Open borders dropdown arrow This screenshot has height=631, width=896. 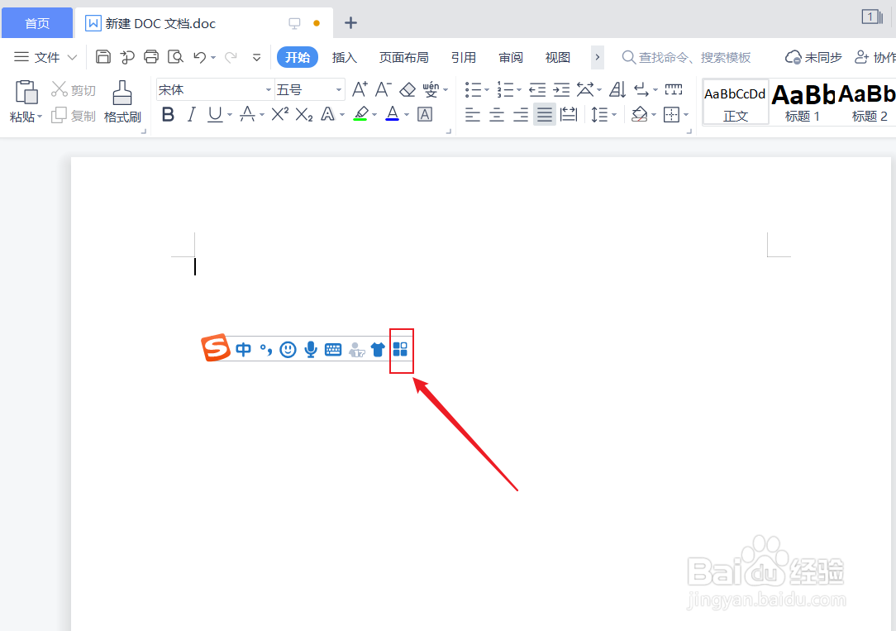[686, 115]
